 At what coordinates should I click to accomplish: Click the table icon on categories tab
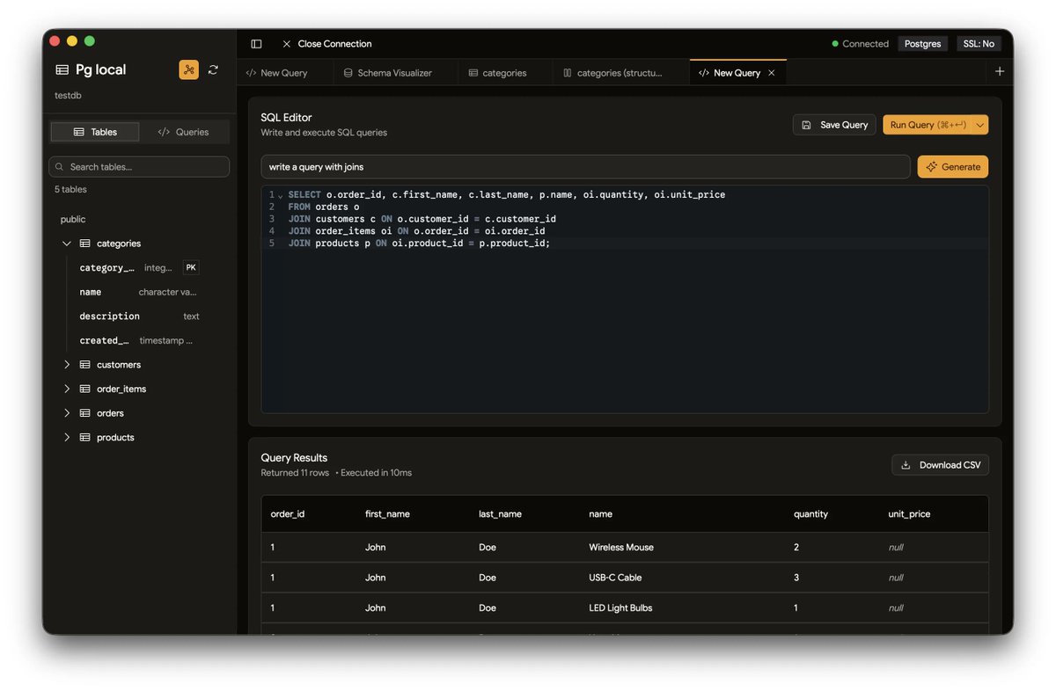point(473,73)
